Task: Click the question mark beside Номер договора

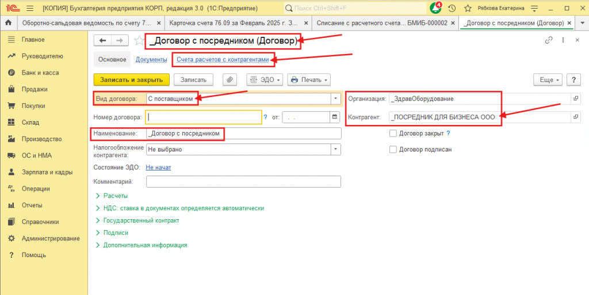Action: coord(266,117)
